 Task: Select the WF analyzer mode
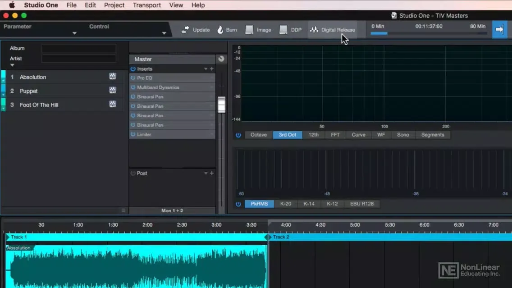point(381,135)
